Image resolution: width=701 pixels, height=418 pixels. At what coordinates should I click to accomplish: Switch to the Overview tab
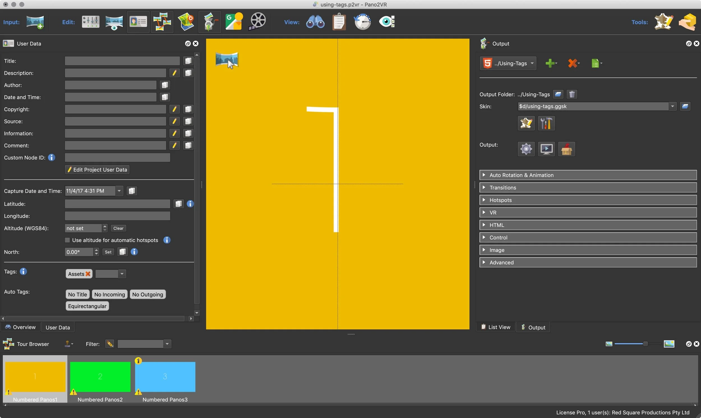pos(20,327)
